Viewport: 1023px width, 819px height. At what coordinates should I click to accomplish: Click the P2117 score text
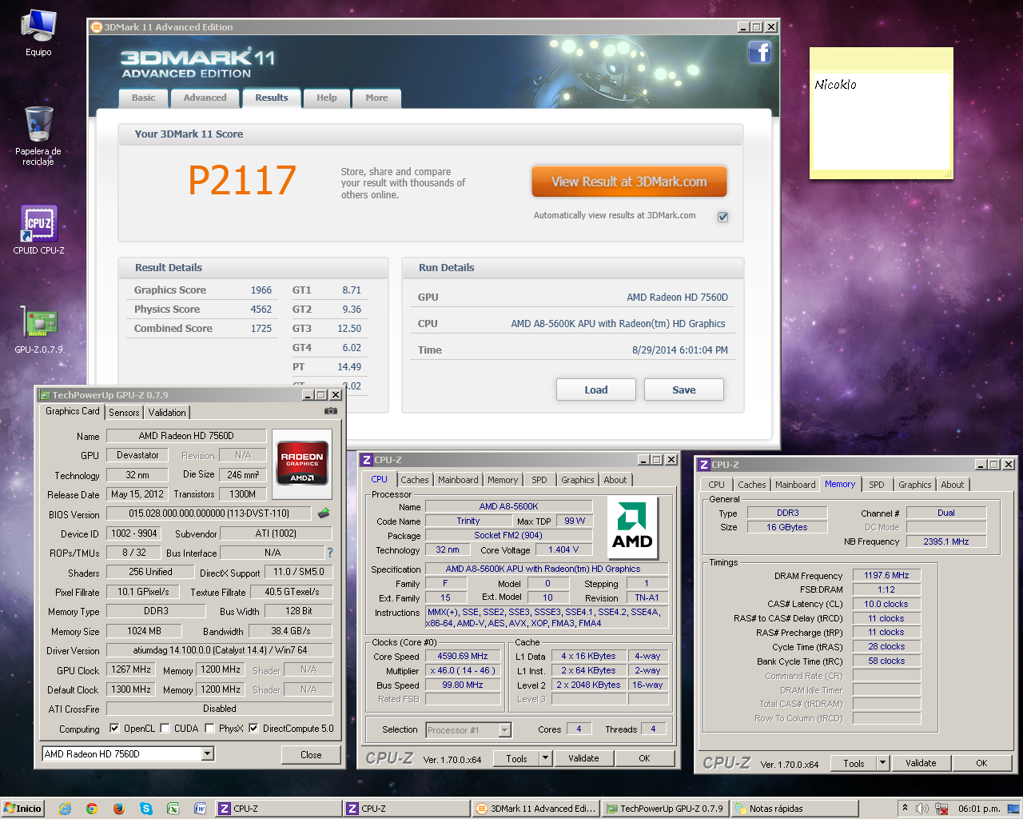pos(242,180)
